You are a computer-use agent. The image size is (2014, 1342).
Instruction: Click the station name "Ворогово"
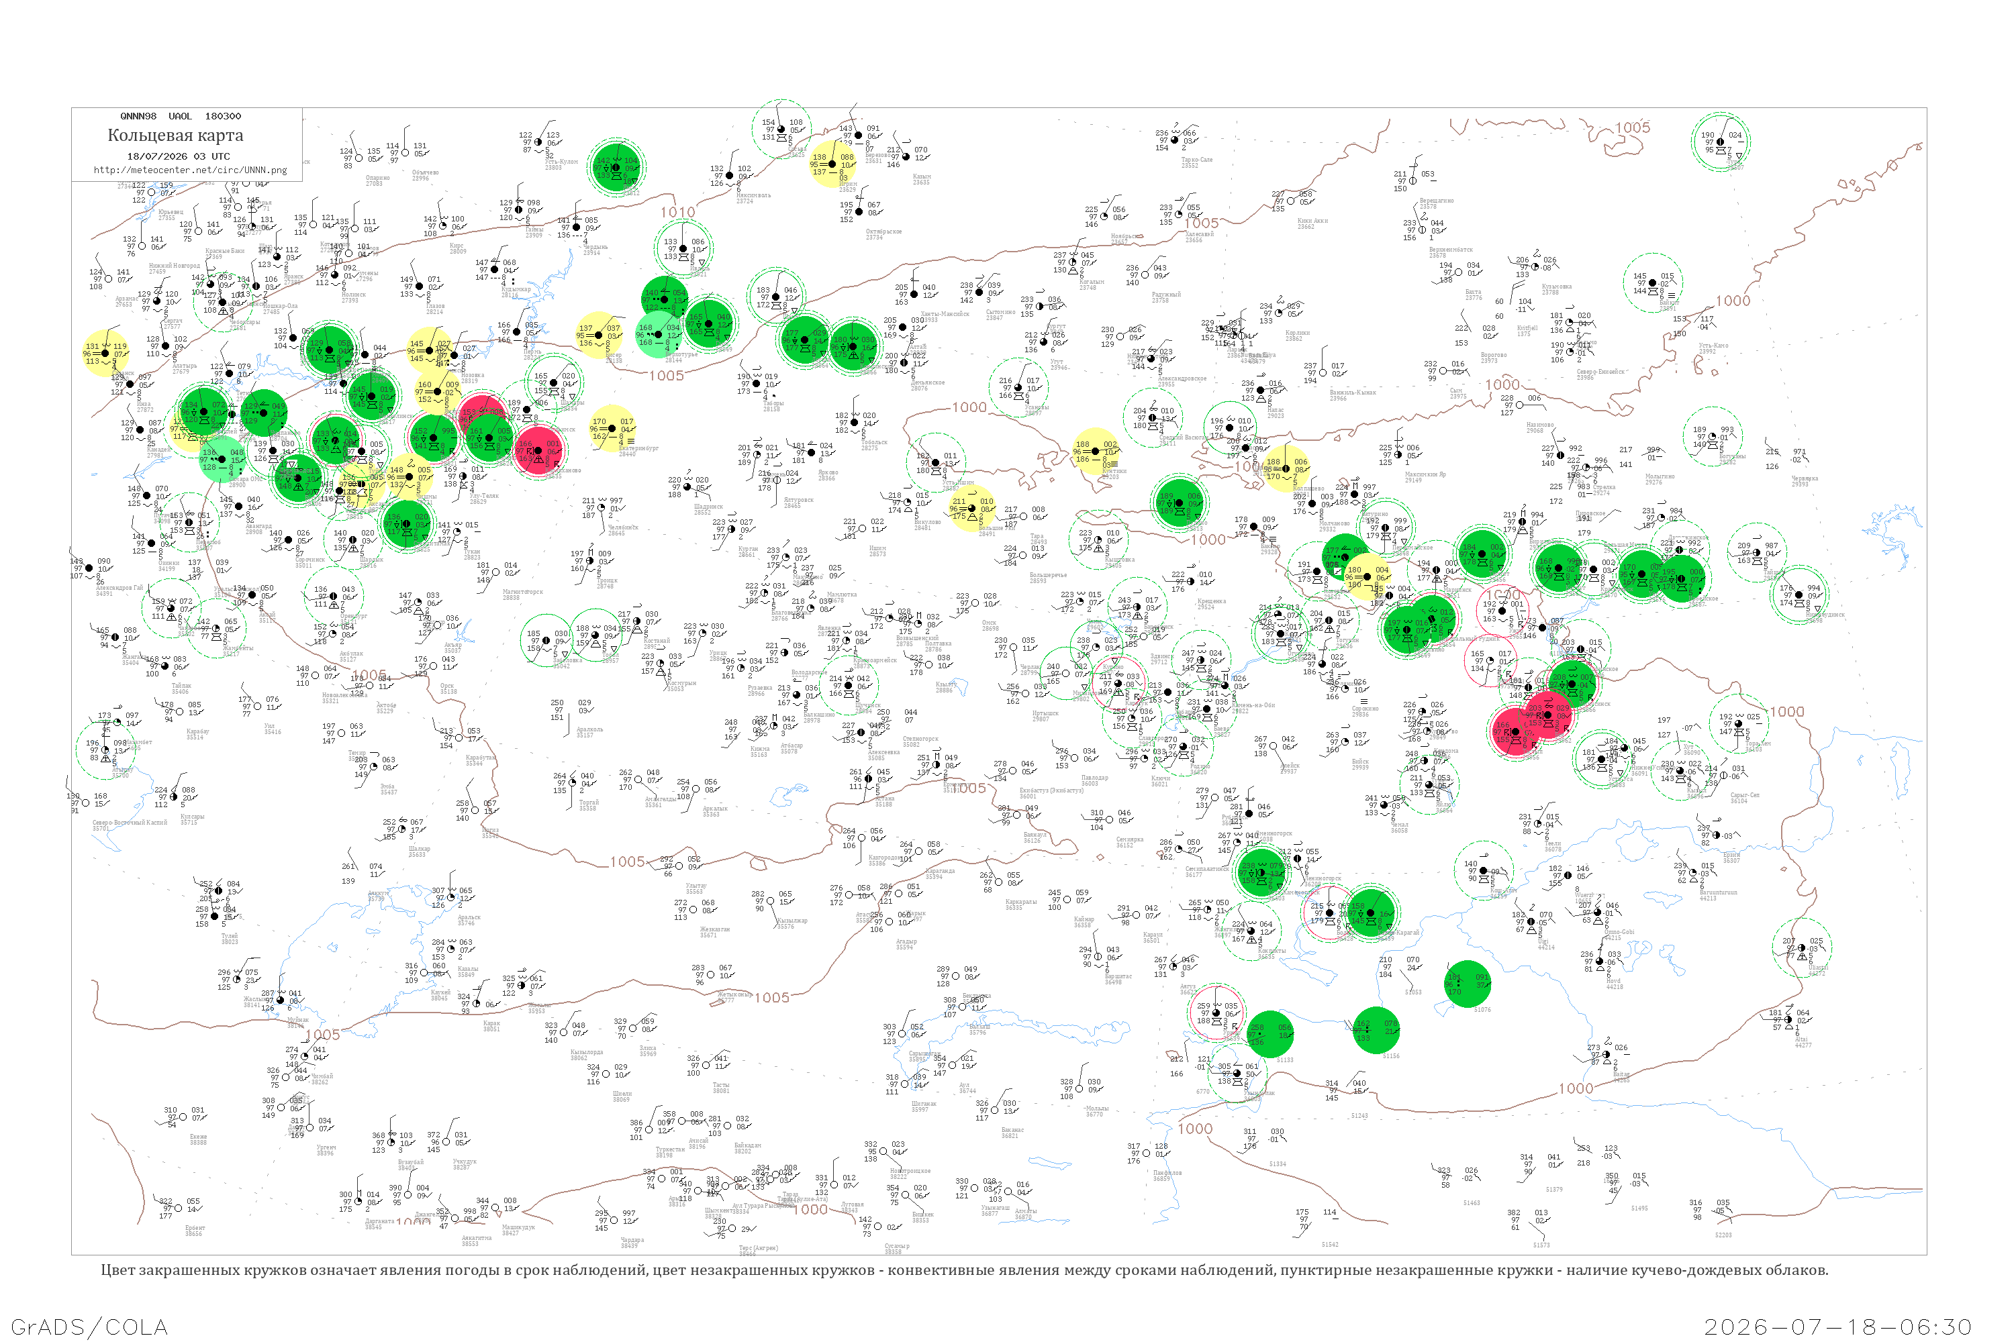click(1493, 355)
